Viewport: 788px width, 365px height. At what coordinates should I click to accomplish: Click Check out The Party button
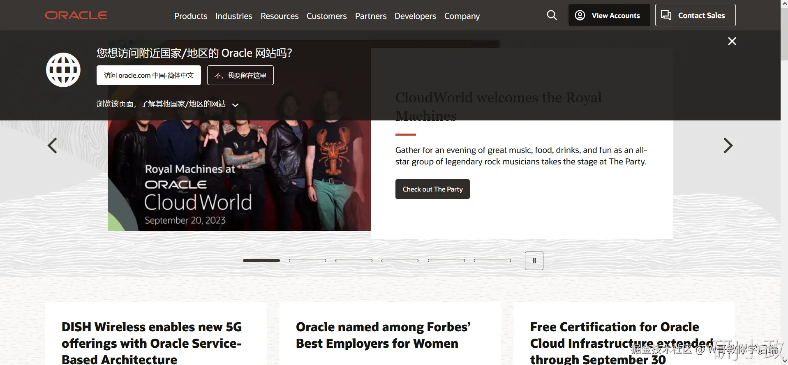tap(432, 189)
